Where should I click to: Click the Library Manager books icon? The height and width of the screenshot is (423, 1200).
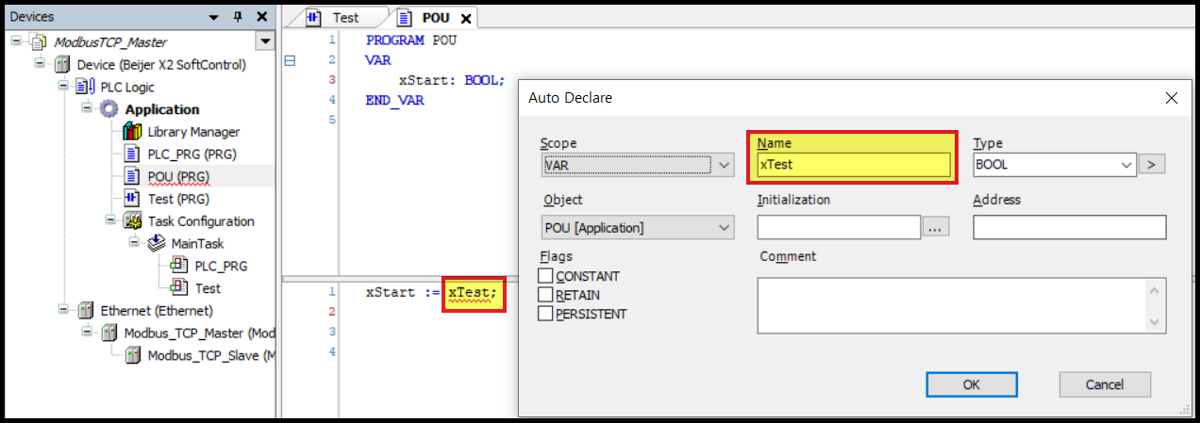click(x=132, y=132)
